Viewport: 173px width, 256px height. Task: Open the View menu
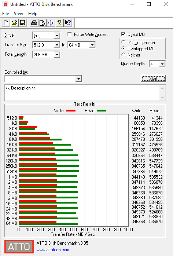(x=18, y=14)
